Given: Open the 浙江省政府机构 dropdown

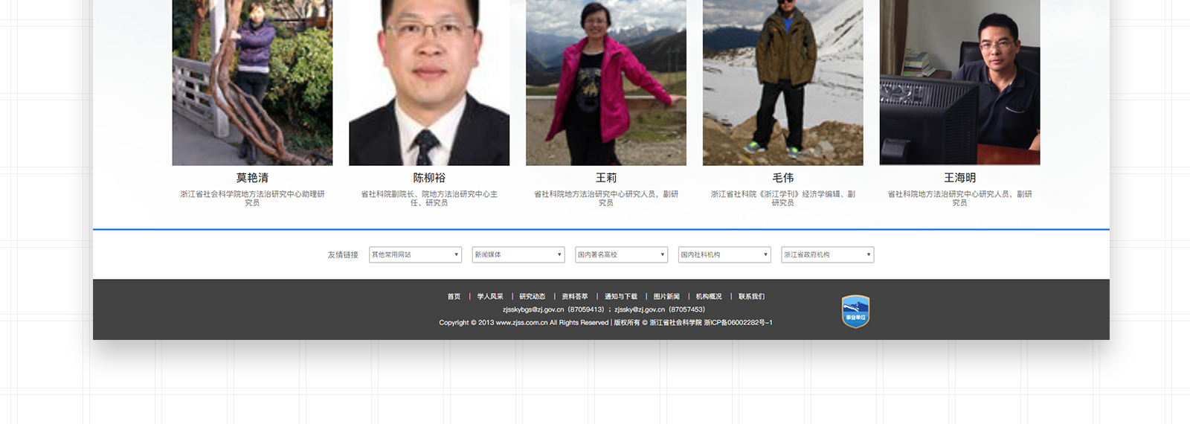Looking at the screenshot, I should pos(827,254).
